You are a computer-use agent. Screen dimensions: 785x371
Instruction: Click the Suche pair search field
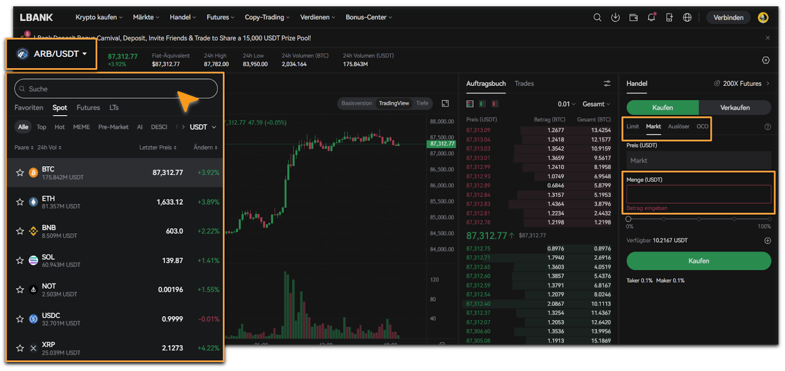tap(116, 89)
